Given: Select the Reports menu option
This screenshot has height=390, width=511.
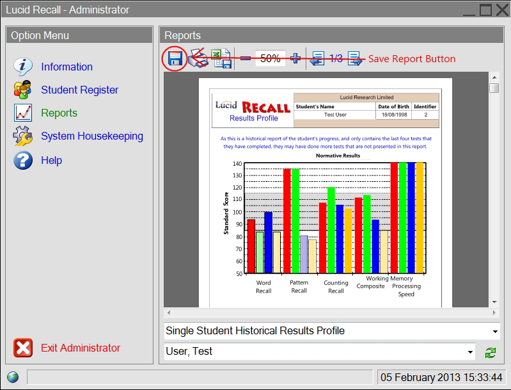Looking at the screenshot, I should (x=59, y=113).
